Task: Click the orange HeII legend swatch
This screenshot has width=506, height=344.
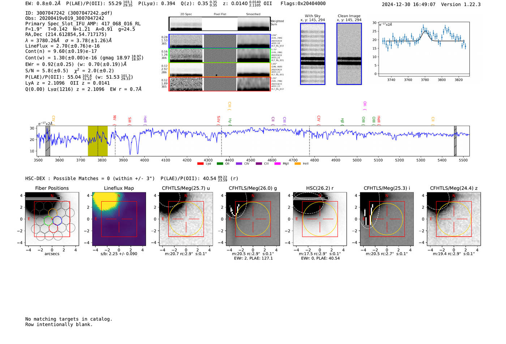Action: point(297,164)
